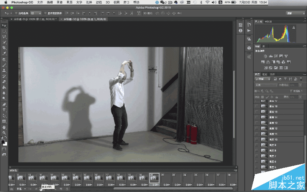This screenshot has height=192, width=307.
Task: Select the Path Selection arrow tool
Action: coord(4,116)
